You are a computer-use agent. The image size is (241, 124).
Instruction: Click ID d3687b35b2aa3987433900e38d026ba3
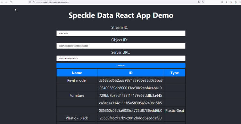coord(130,80)
